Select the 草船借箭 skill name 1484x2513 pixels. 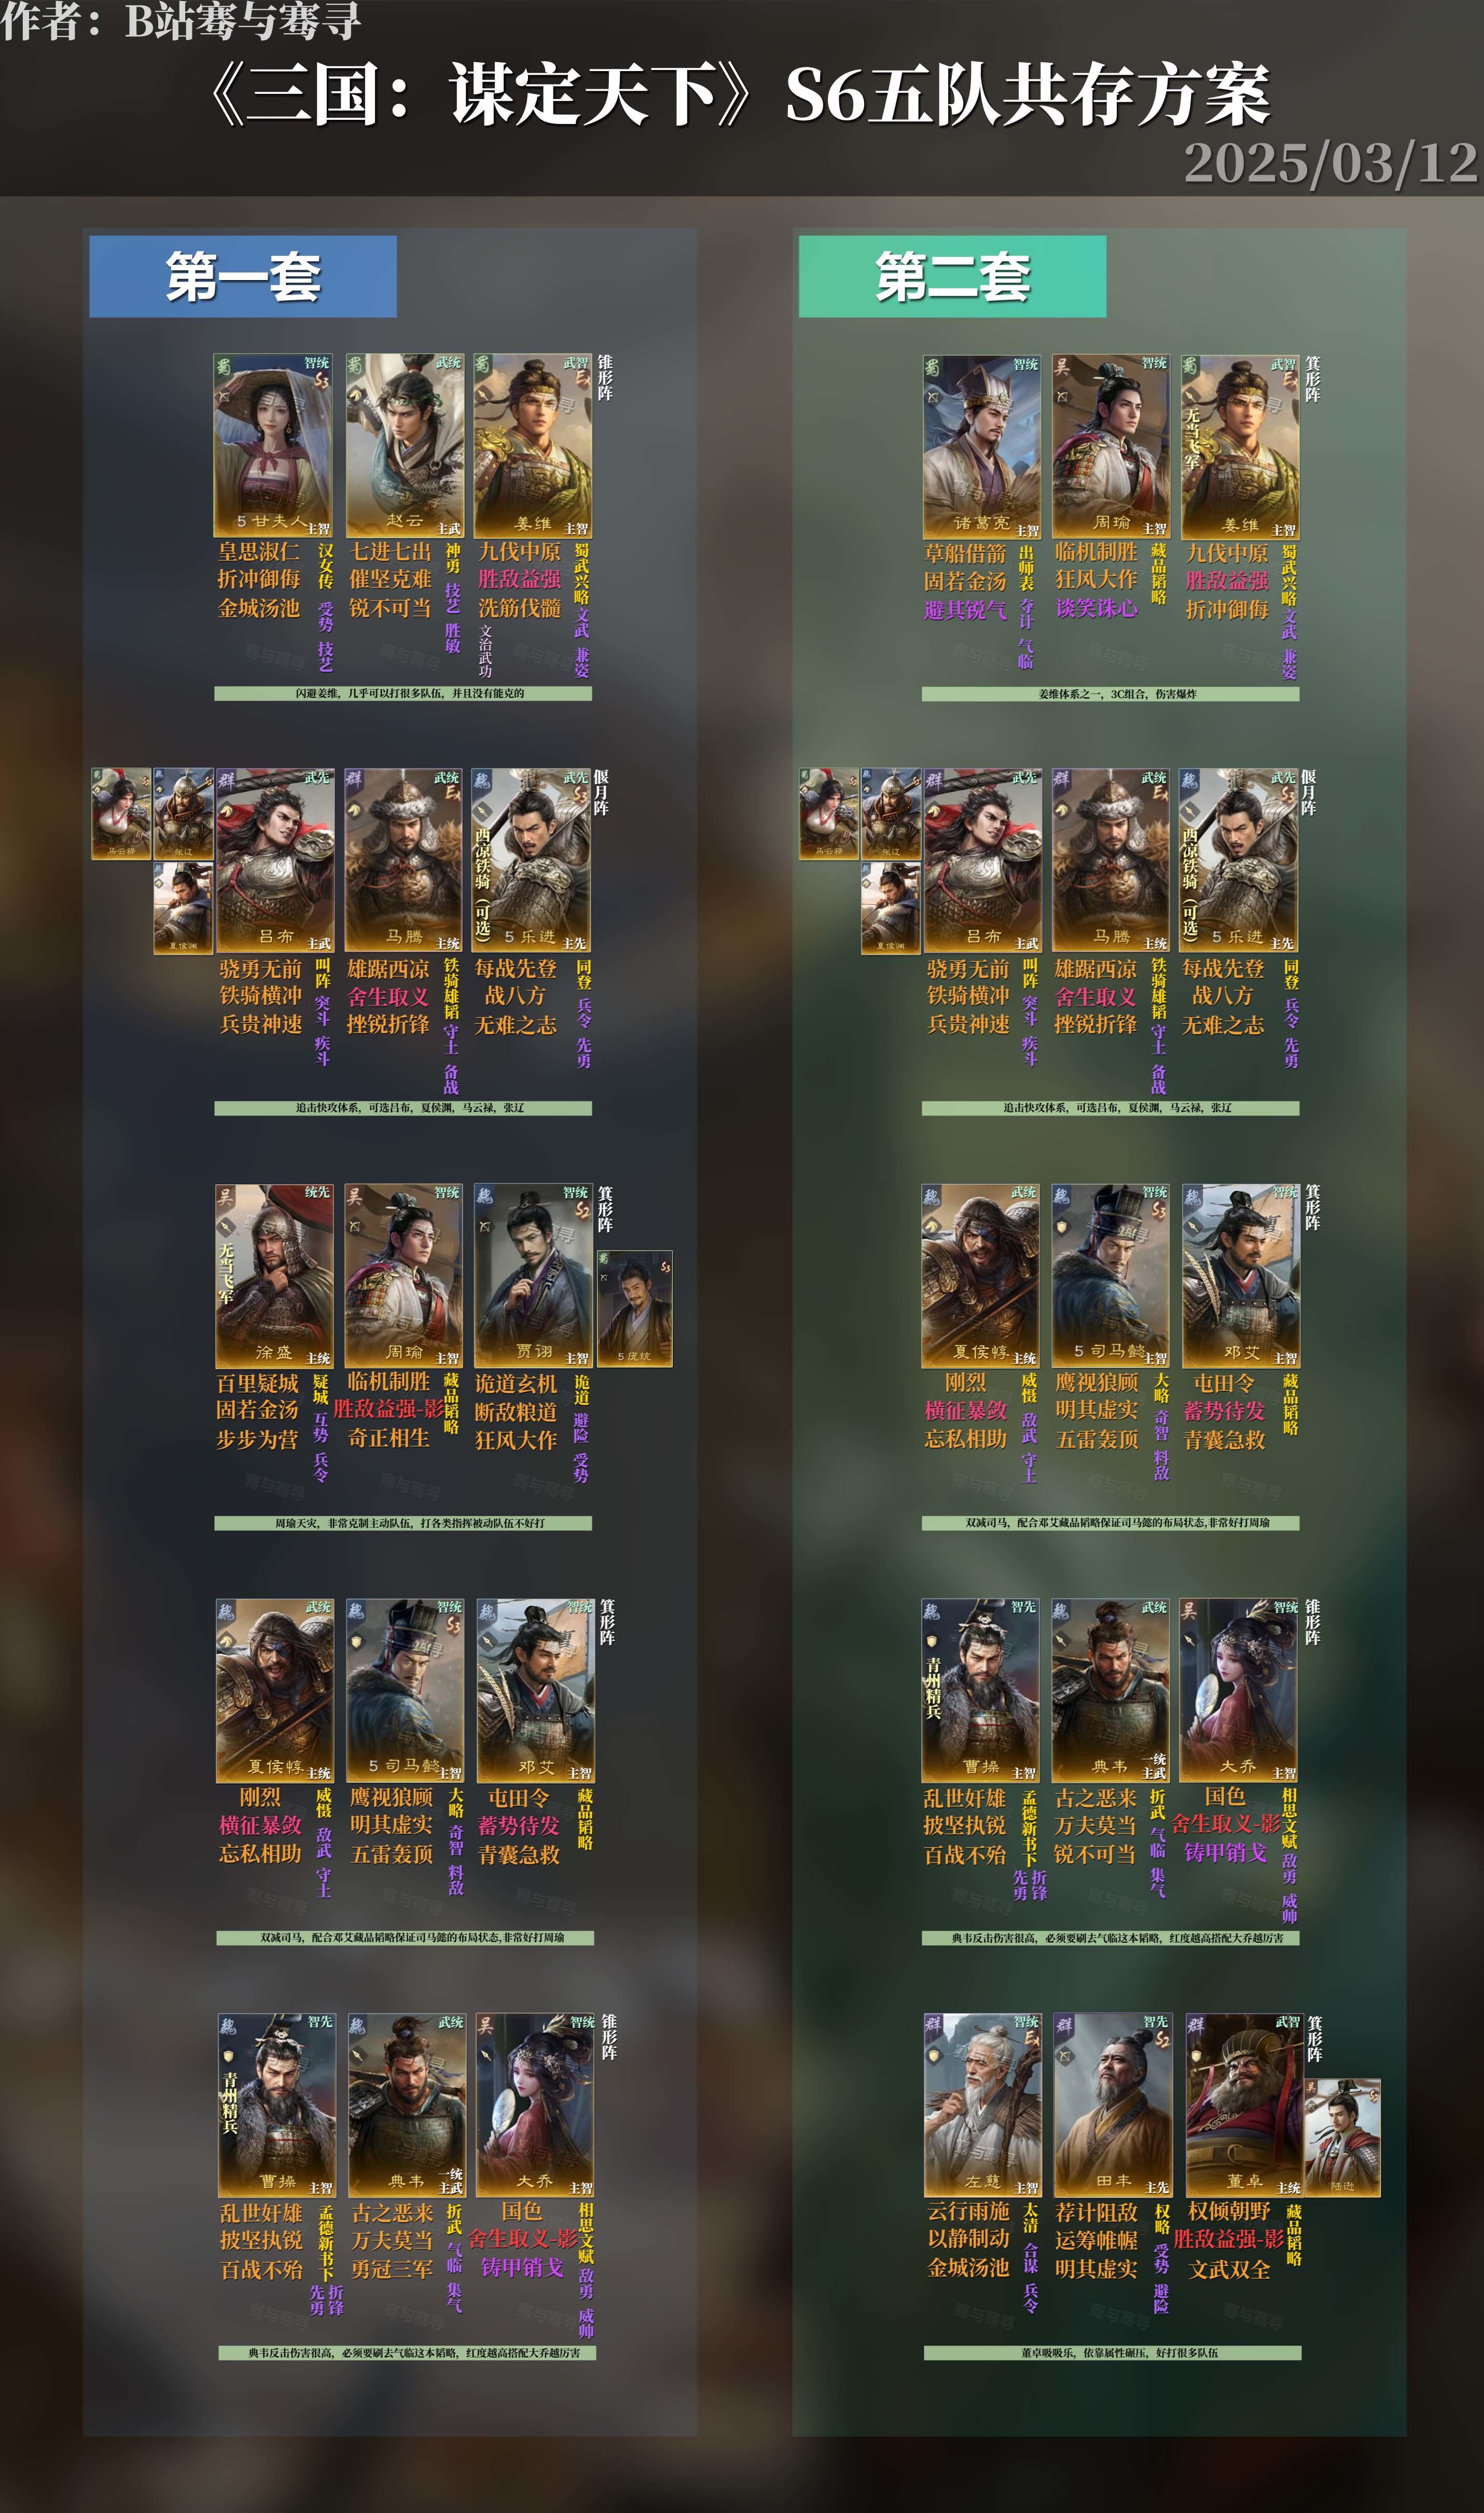click(965, 553)
